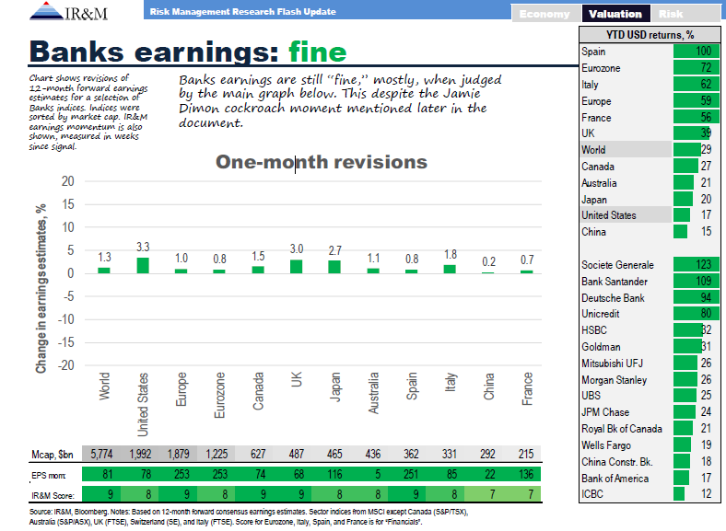
Task: Switch to the Economy tab
Action: [x=545, y=14]
